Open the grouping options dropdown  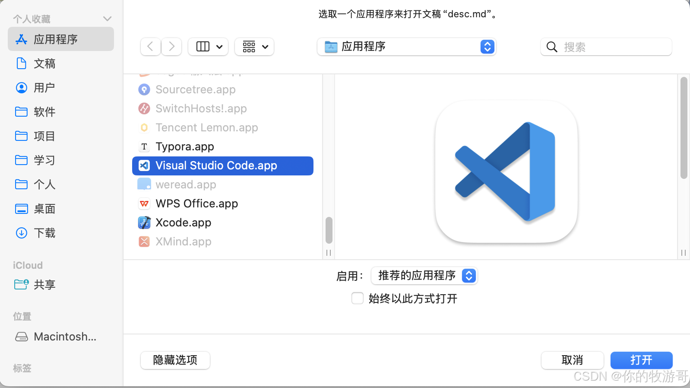254,46
